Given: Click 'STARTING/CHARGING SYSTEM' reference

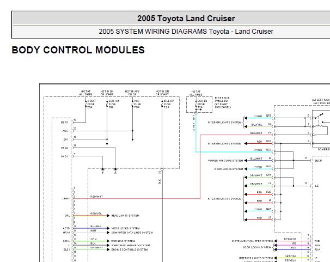Looking at the screenshot, I should tap(131, 245).
